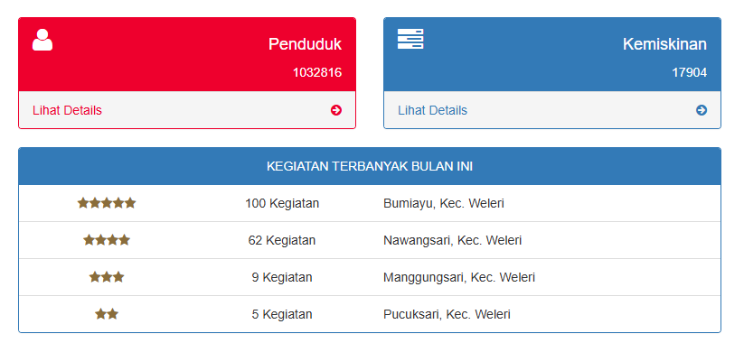Select Nawangsari, Kec. Weleri row
Screen dimensions: 744x352
point(370,240)
